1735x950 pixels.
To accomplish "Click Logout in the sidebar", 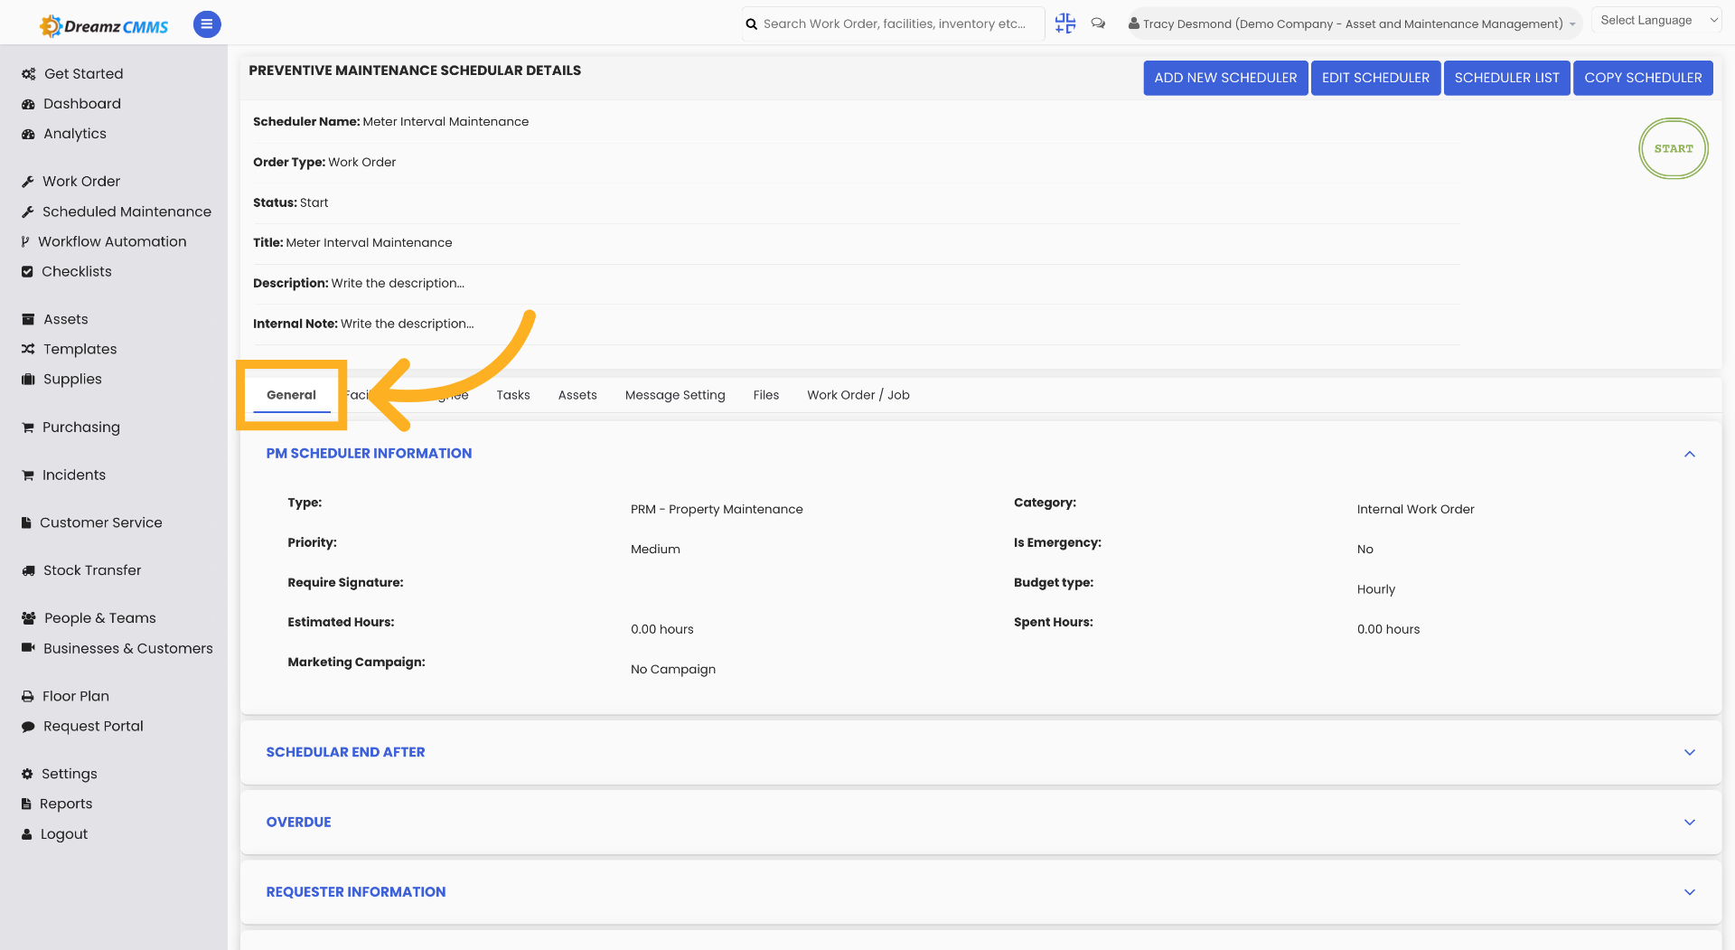I will click(x=63, y=834).
